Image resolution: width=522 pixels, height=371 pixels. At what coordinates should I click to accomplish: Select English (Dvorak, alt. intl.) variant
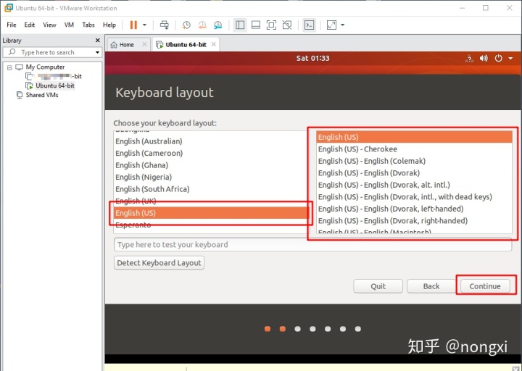414,185
